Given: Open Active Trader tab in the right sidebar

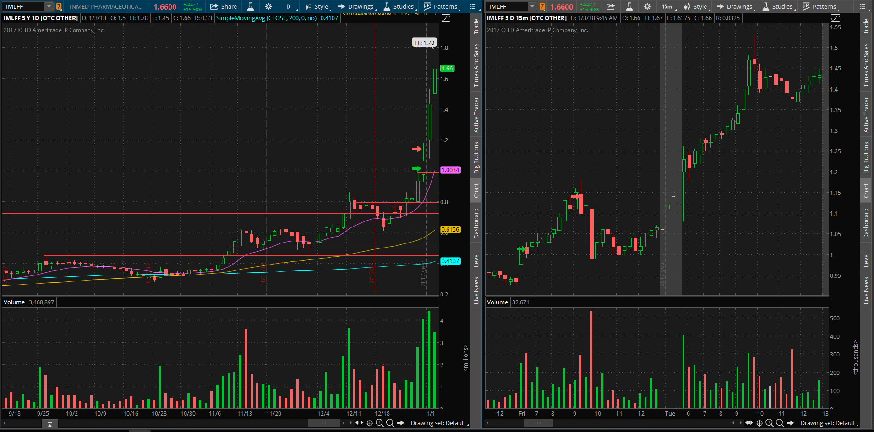Looking at the screenshot, I should coord(866,115).
